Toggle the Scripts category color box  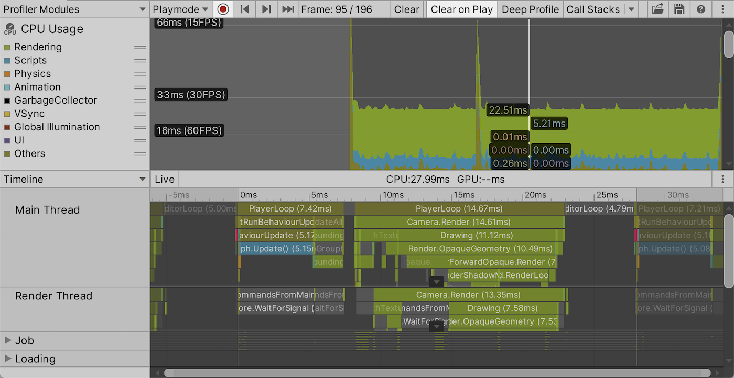coord(7,61)
